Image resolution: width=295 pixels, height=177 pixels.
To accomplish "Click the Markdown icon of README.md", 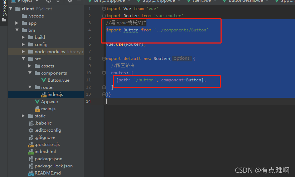I will coord(31,173).
